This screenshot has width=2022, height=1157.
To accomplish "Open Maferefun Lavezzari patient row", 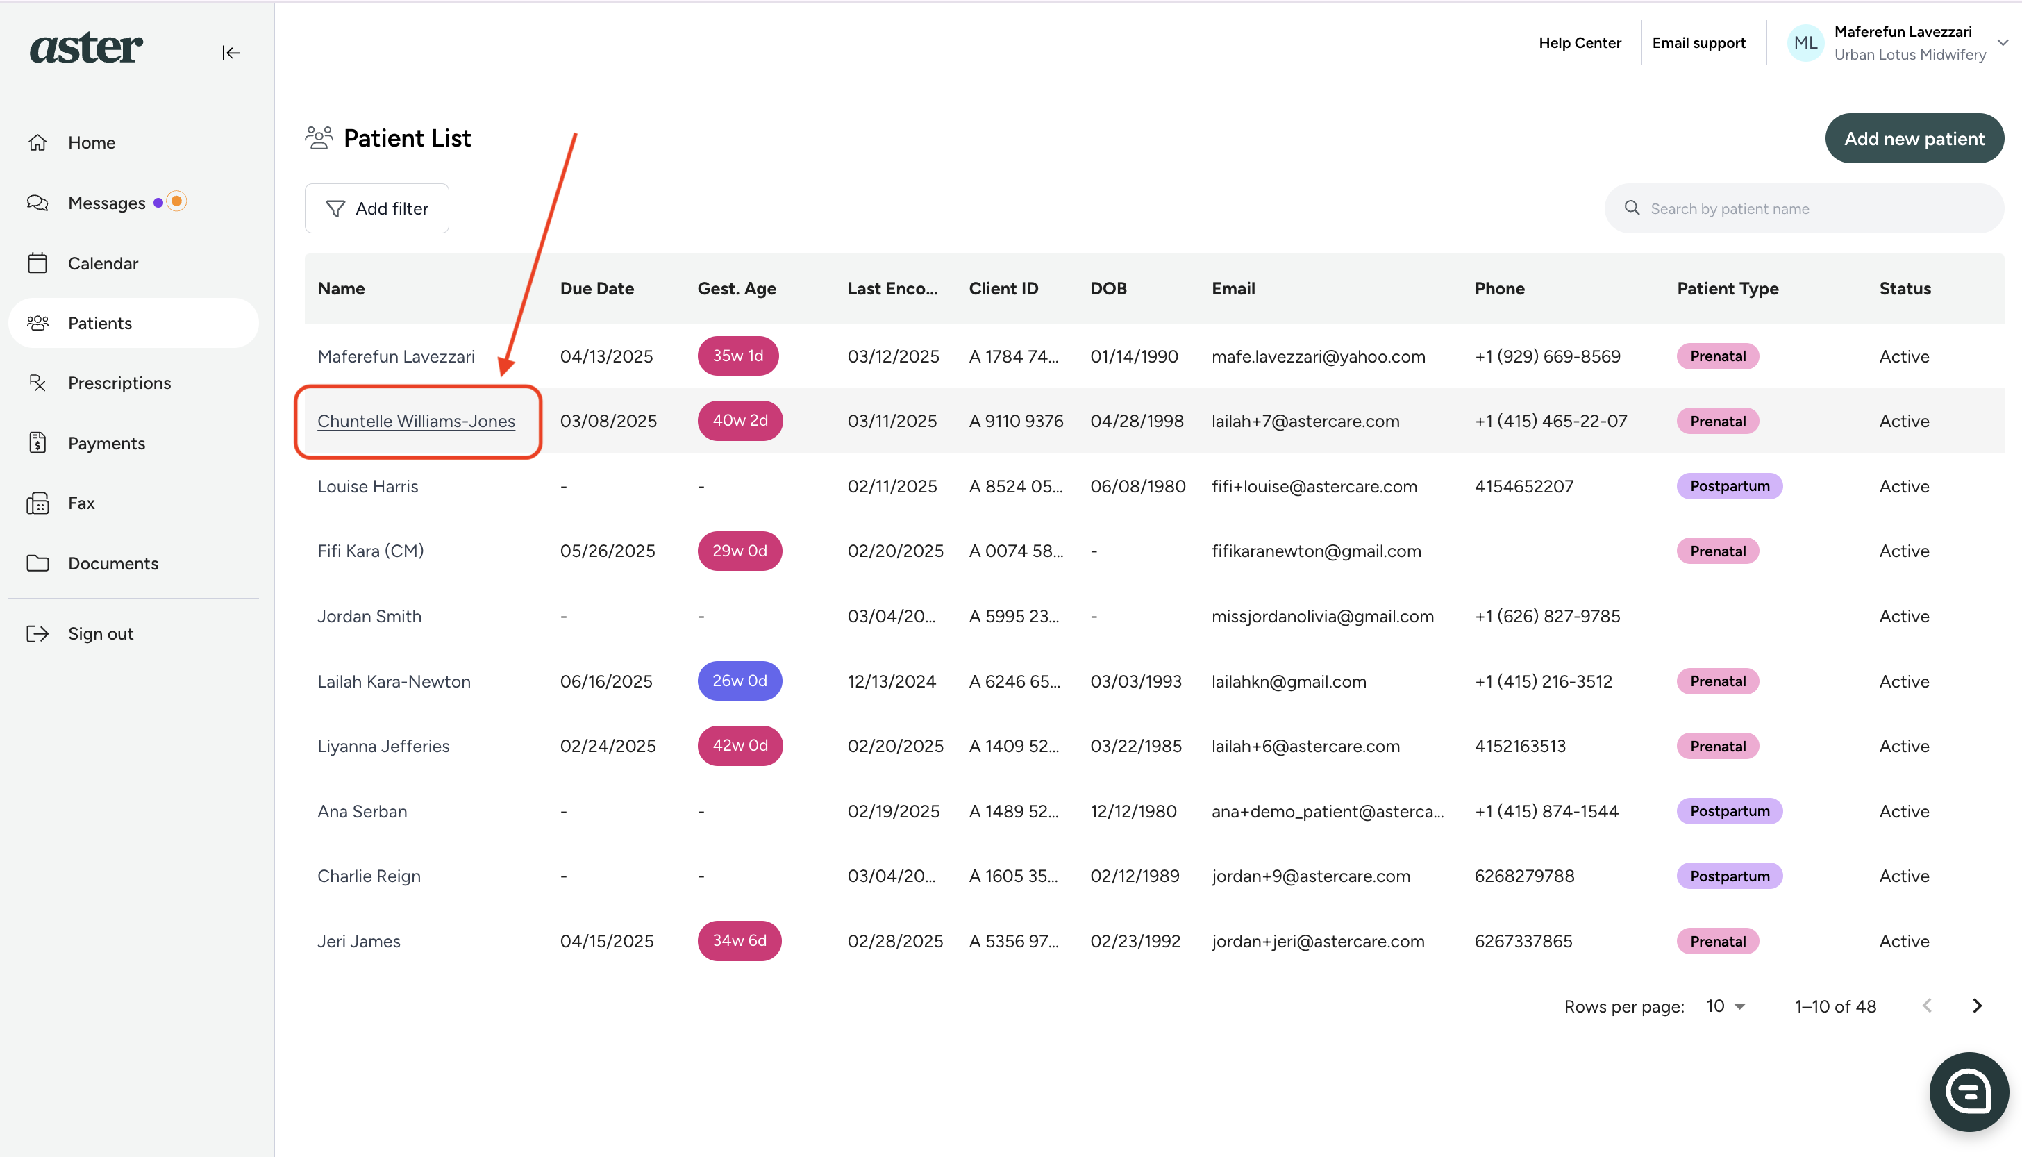I will [1155, 356].
